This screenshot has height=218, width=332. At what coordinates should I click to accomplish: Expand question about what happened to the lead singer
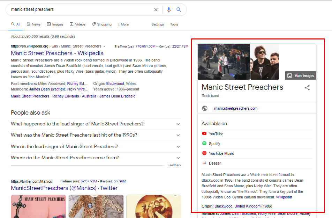coord(96,124)
